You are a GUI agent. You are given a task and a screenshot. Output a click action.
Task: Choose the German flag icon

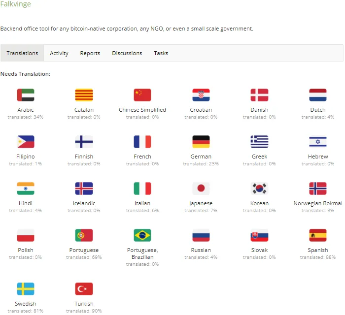201,142
